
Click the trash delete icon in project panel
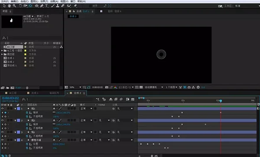27,88
